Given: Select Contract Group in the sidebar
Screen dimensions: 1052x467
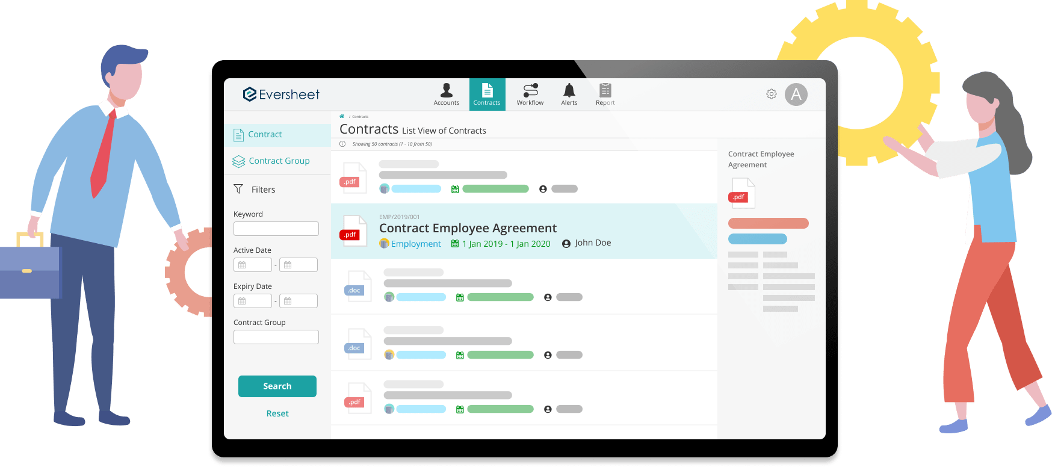Looking at the screenshot, I should pos(279,161).
